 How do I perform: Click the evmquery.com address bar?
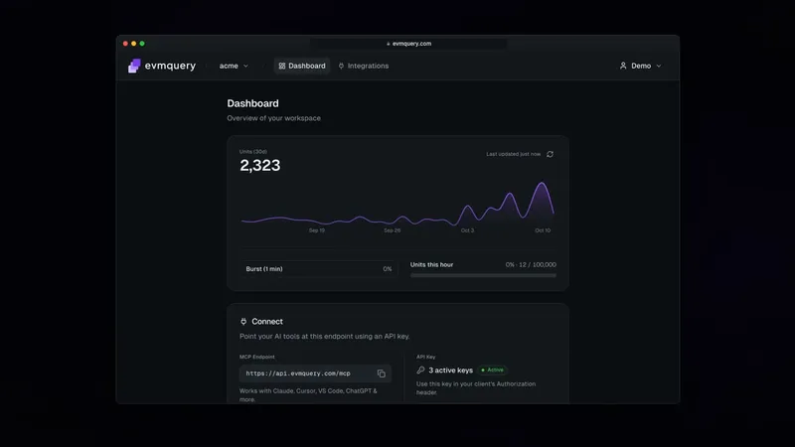(408, 44)
